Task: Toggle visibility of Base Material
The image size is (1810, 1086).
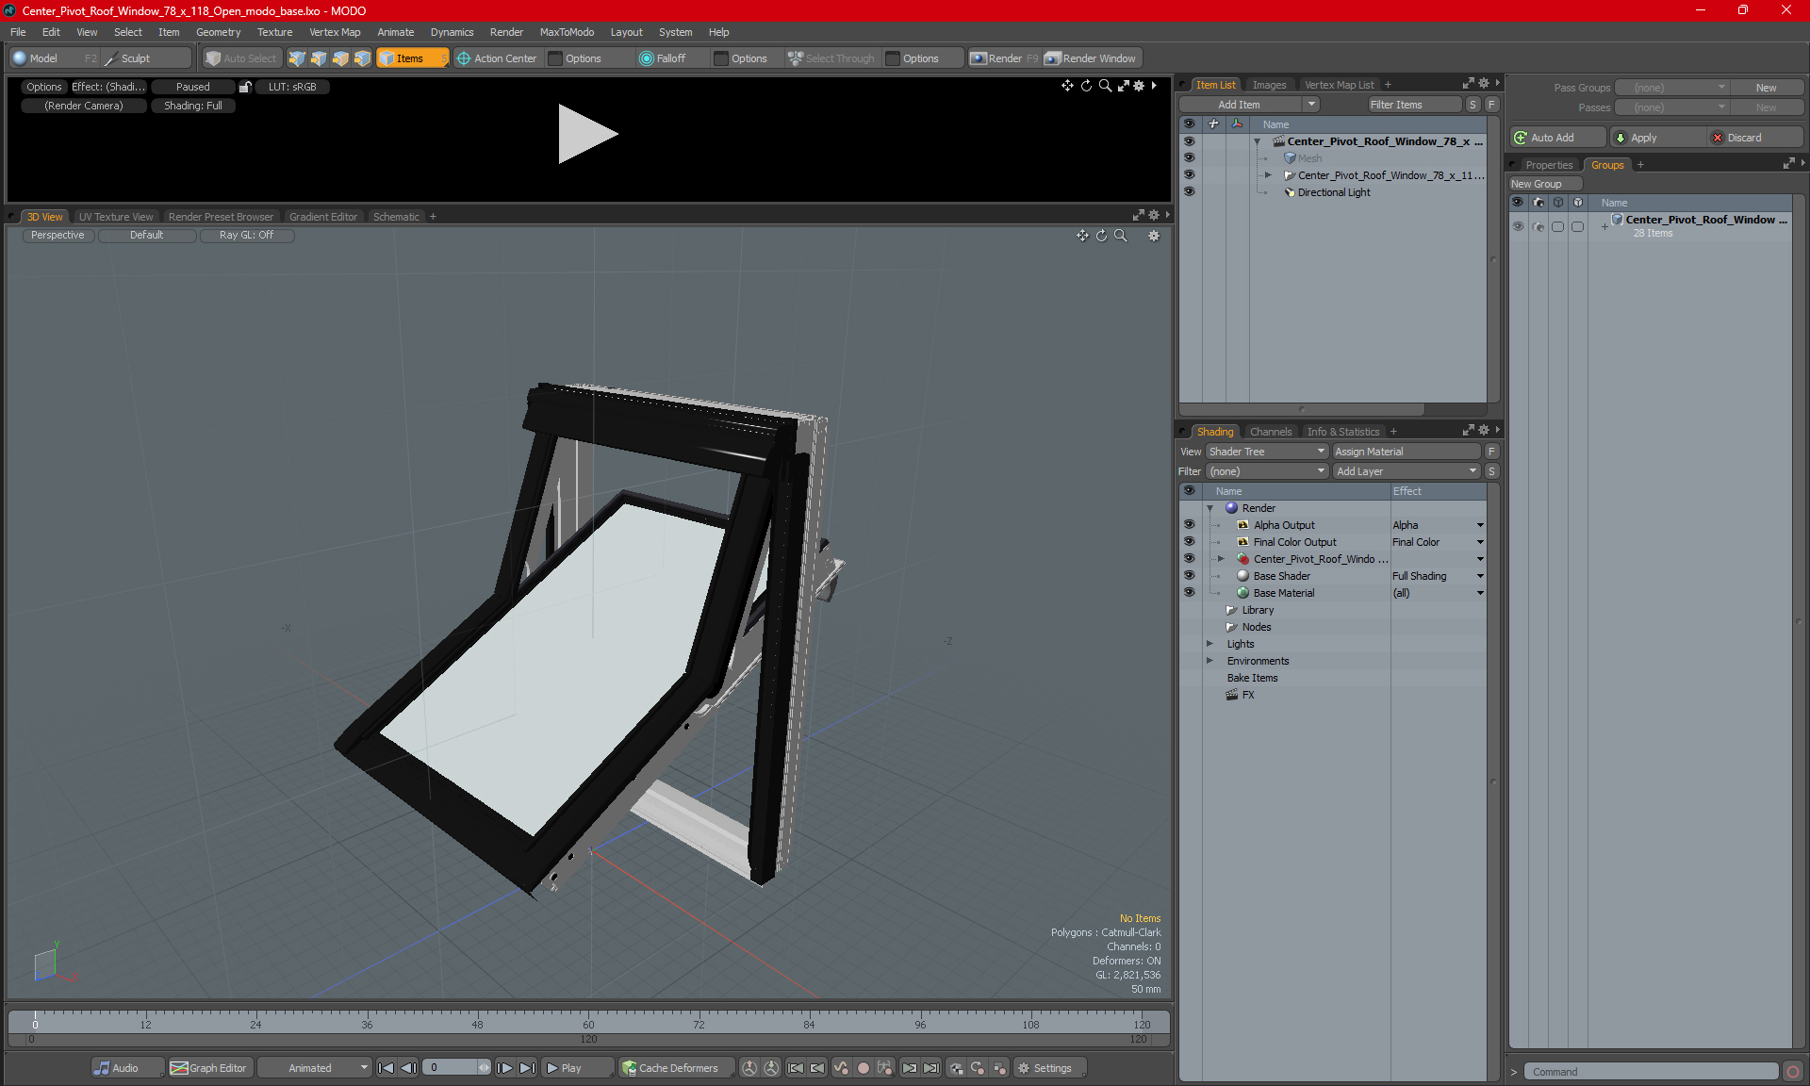Action: click(1189, 592)
